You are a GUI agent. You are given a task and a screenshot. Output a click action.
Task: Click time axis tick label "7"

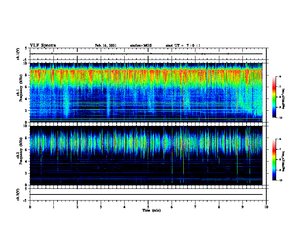195,207
